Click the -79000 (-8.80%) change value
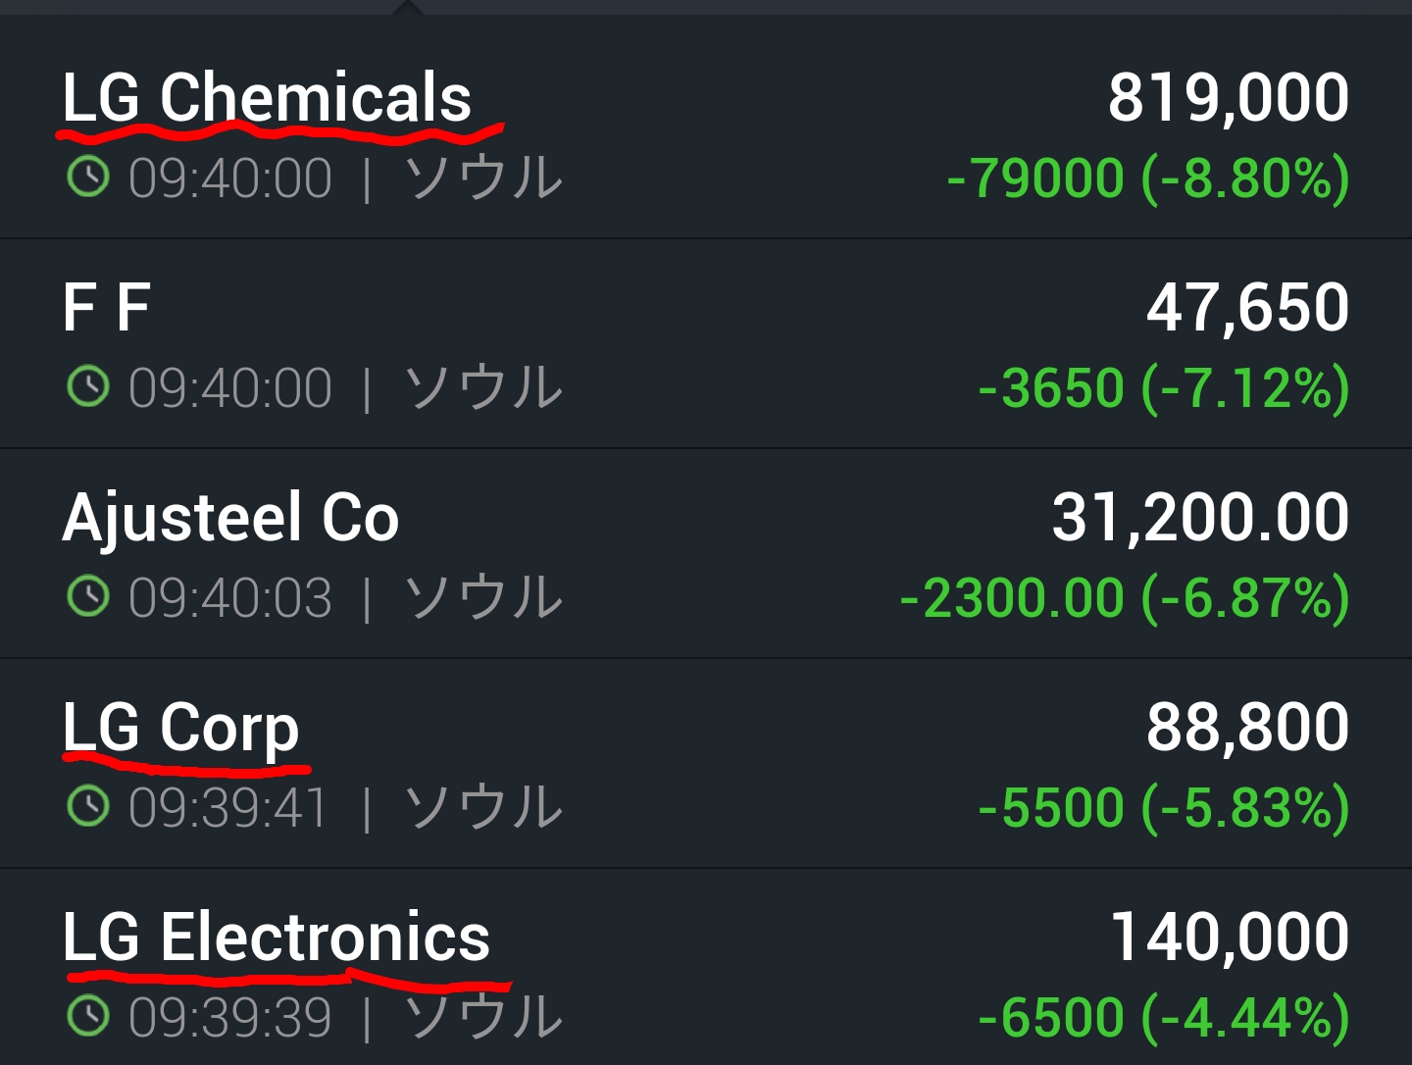 point(1148,178)
